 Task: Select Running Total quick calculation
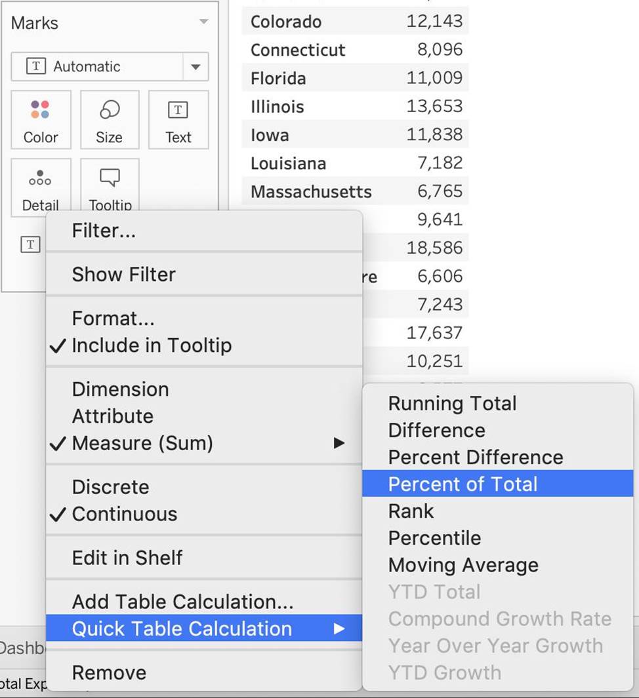click(452, 404)
